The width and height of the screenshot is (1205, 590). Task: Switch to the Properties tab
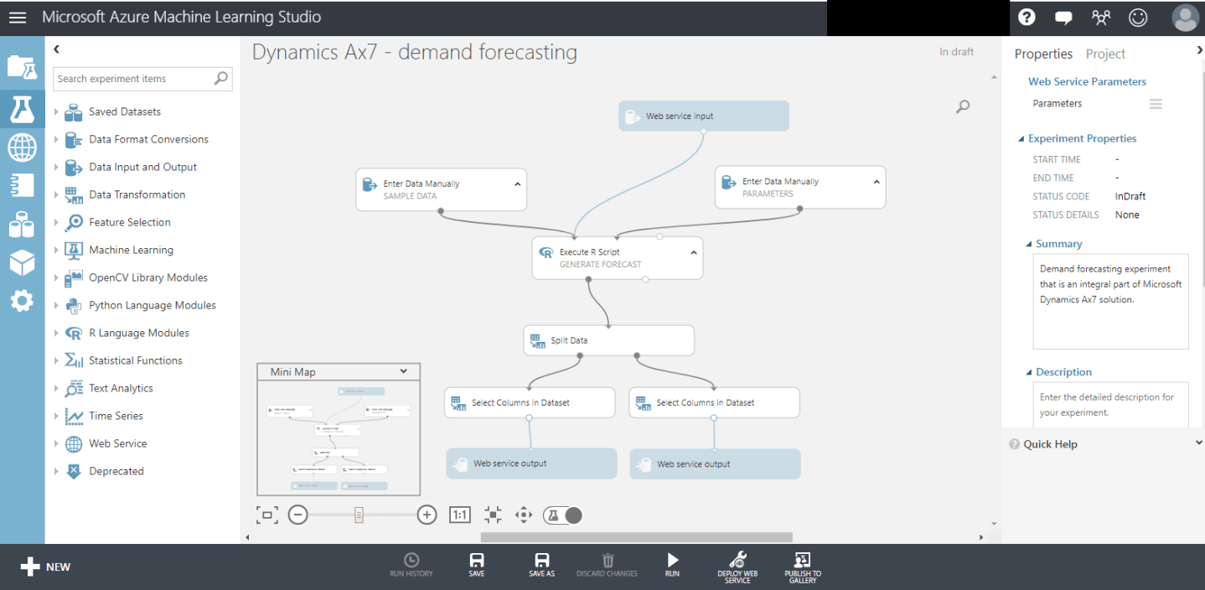tap(1043, 54)
